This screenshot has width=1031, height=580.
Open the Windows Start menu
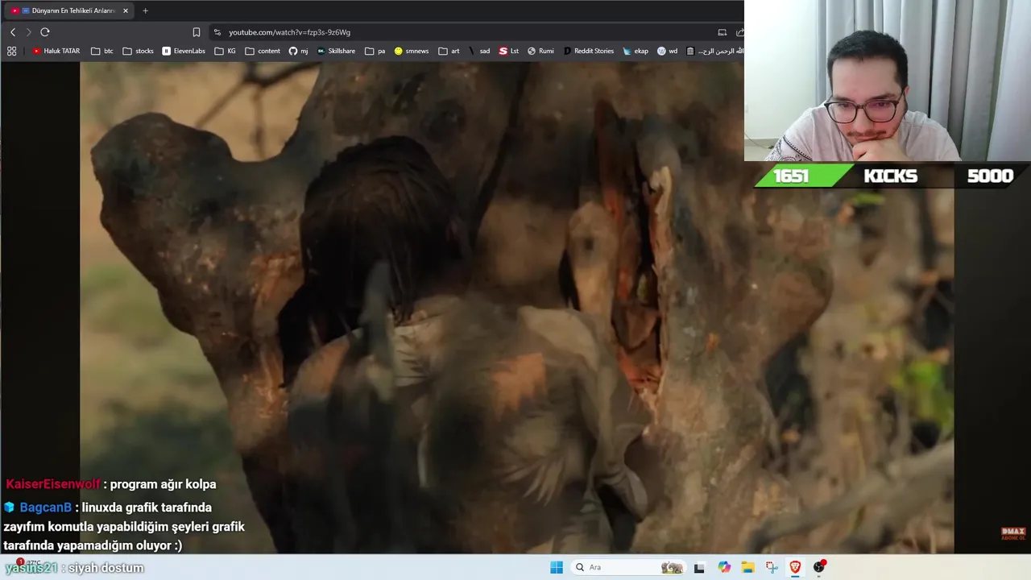557,567
